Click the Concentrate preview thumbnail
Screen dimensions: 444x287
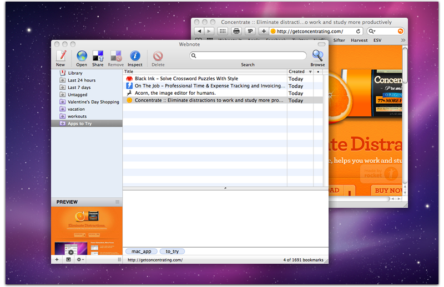pos(87,230)
